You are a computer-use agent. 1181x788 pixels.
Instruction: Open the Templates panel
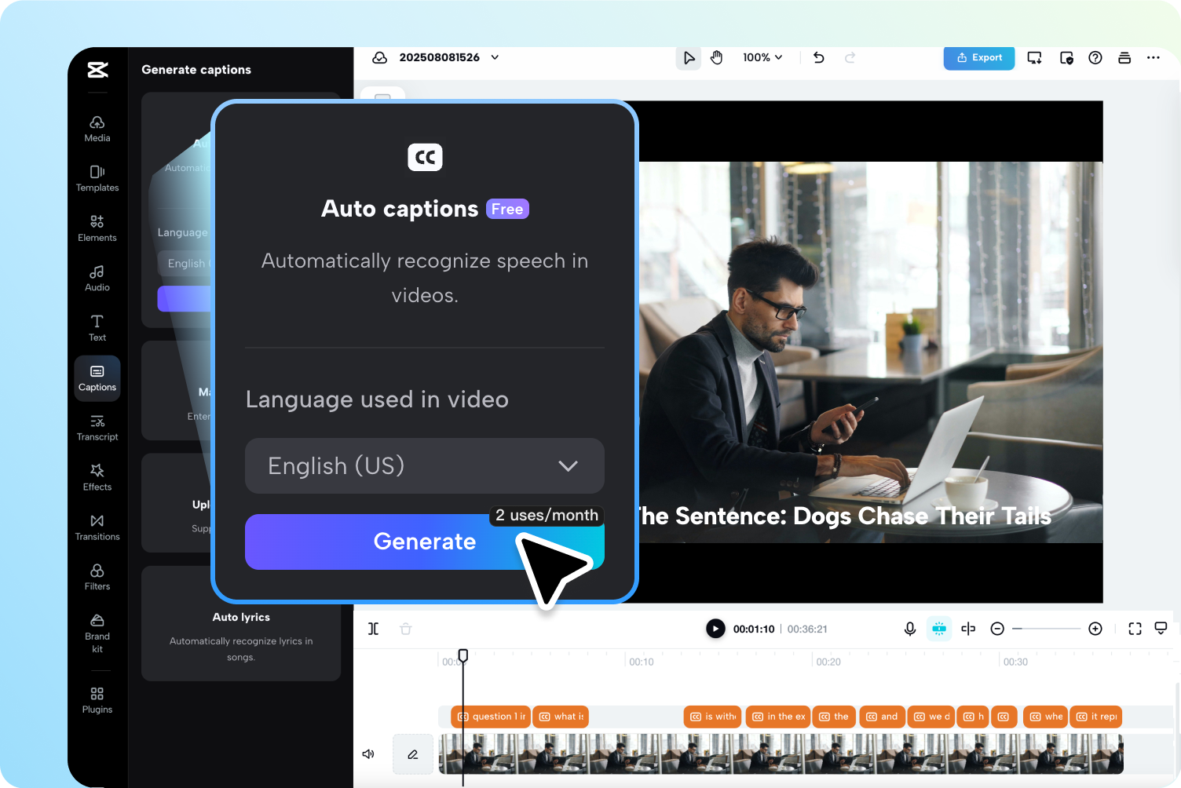click(97, 179)
